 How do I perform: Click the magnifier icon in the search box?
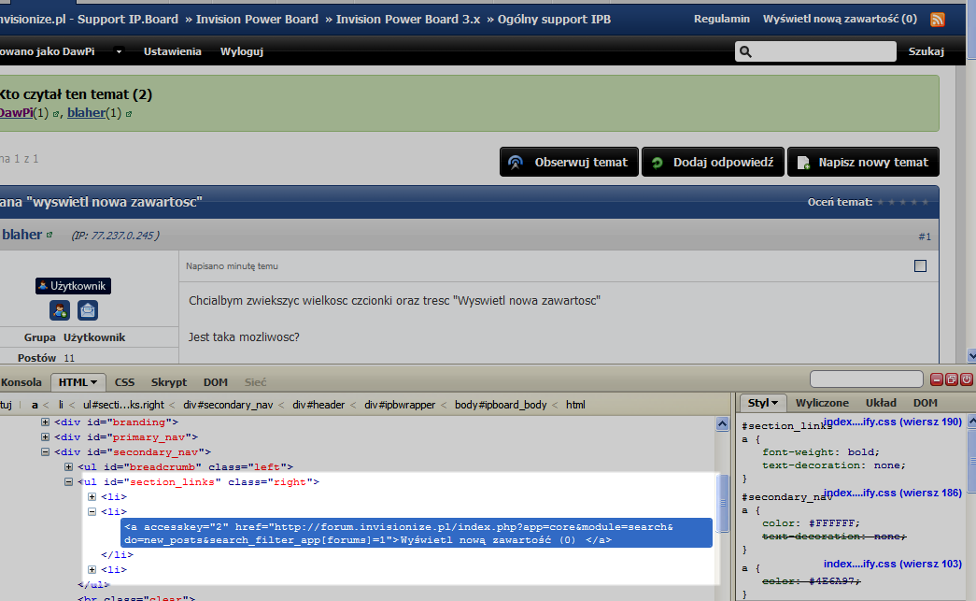(x=747, y=52)
